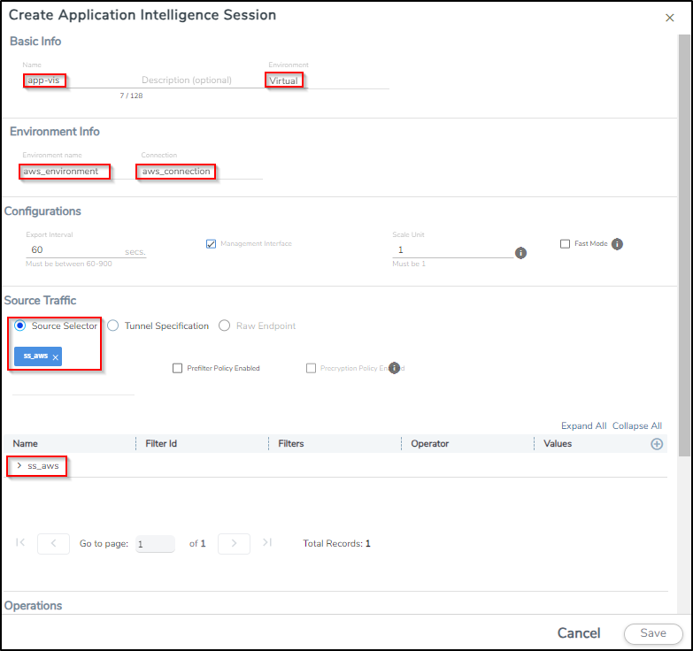Open the Connection dropdown aws_connection
Viewport: 693px width, 651px height.
(x=200, y=172)
